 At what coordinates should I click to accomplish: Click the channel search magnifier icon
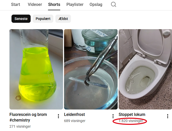[114, 5]
